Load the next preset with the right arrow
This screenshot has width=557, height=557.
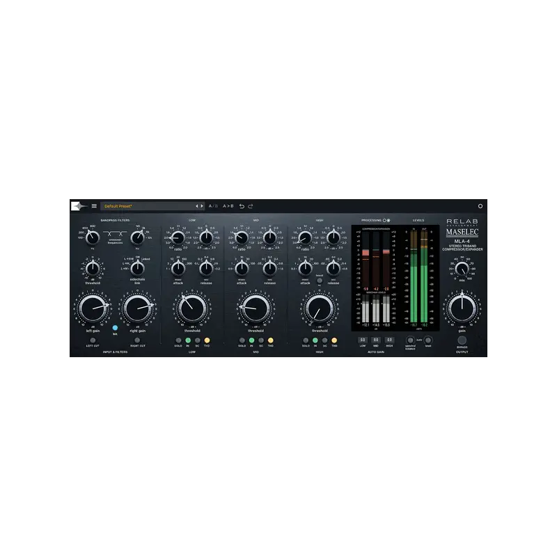point(202,206)
